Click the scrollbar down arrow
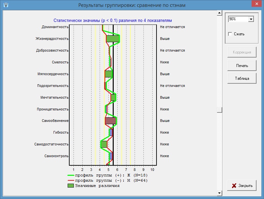 pyautogui.click(x=219, y=192)
